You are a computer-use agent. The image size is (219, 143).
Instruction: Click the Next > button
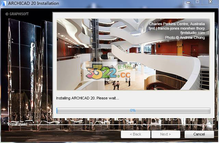coord(166,134)
